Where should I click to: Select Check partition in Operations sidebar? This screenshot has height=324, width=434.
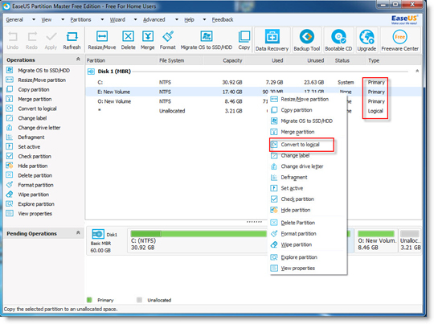[28, 156]
